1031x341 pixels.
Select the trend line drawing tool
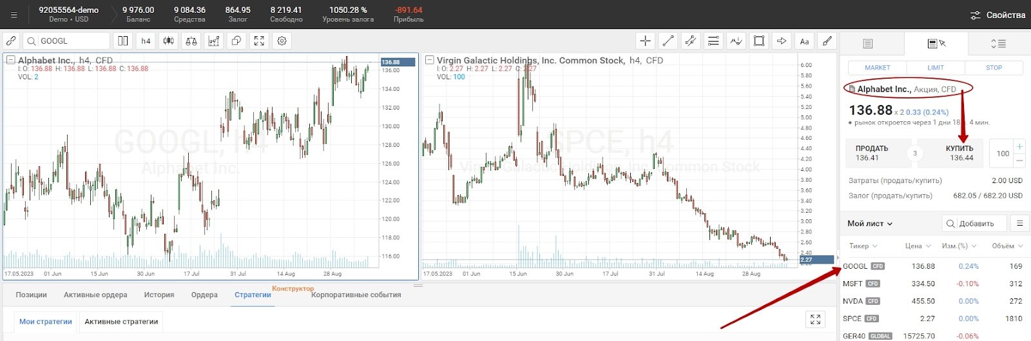[668, 41]
